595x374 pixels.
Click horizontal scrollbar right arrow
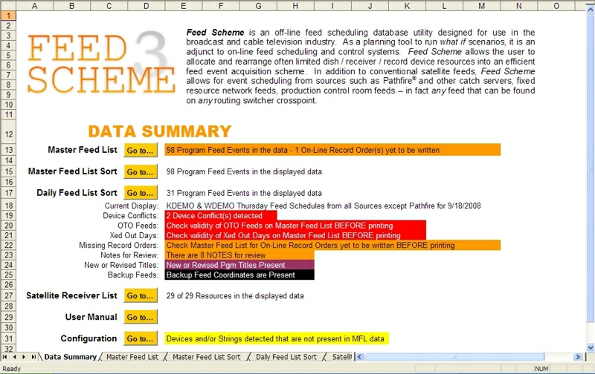pos(578,357)
